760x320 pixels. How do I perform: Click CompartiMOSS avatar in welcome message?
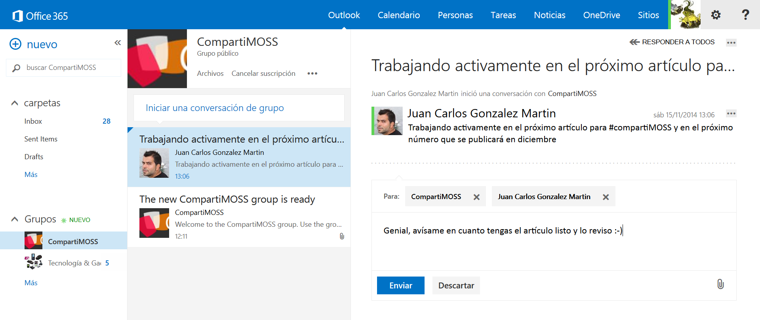(154, 223)
